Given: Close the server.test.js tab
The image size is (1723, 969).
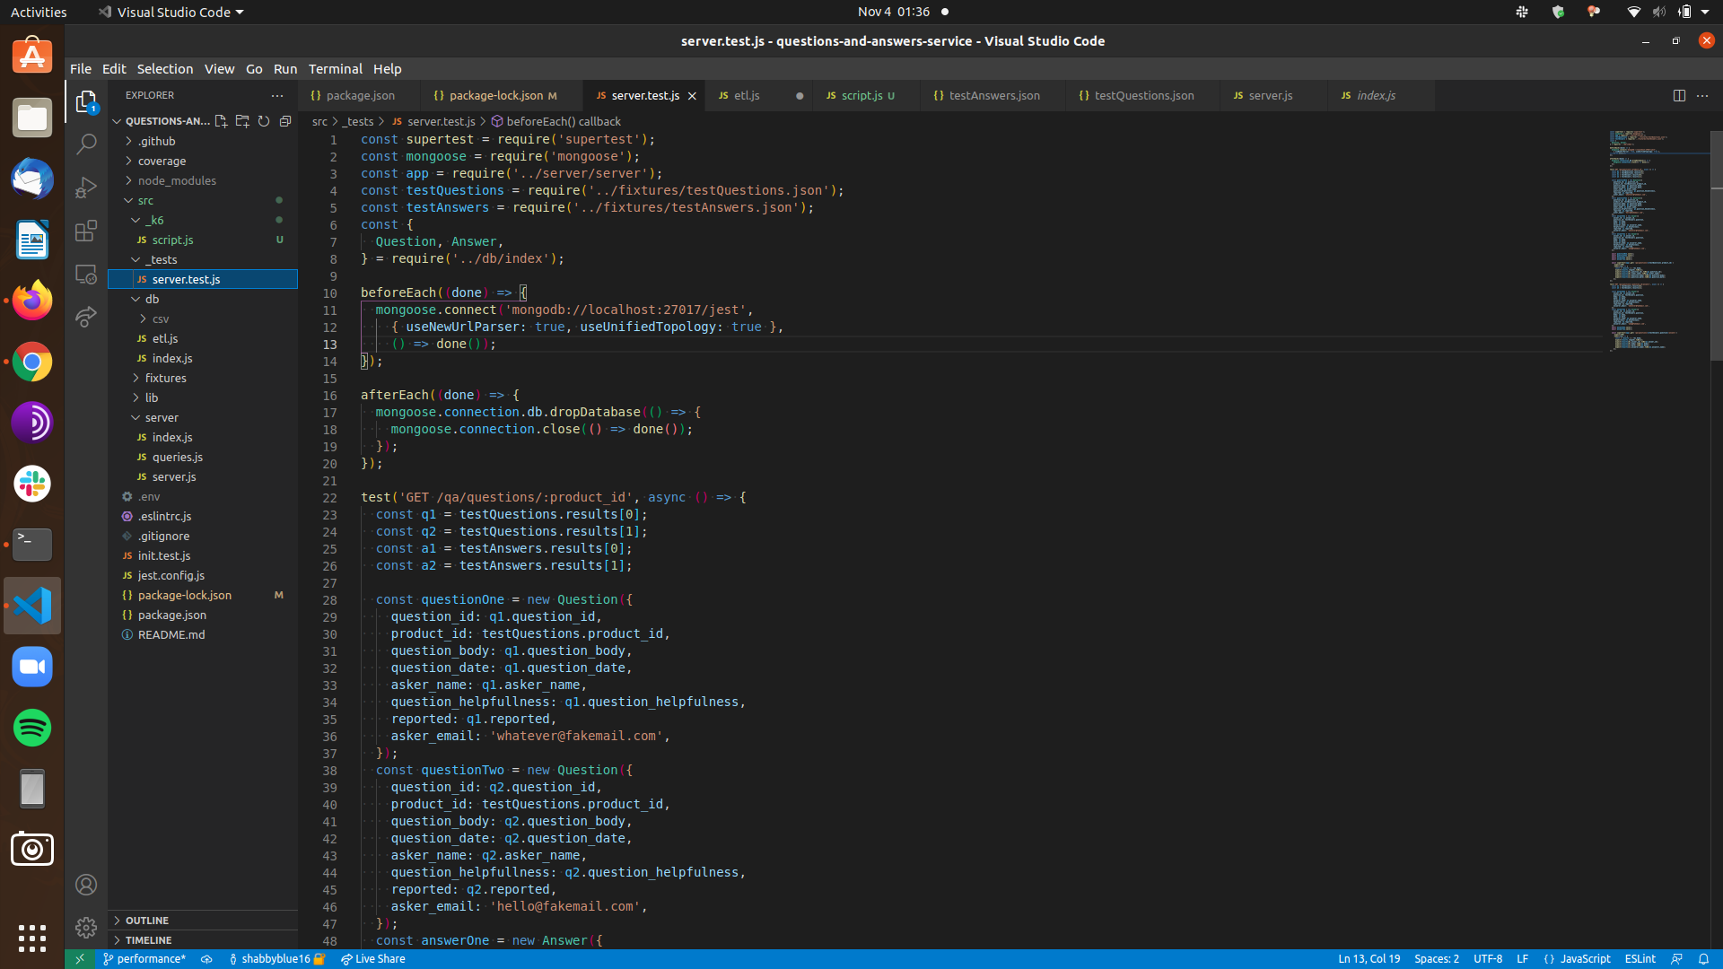Looking at the screenshot, I should pos(692,96).
